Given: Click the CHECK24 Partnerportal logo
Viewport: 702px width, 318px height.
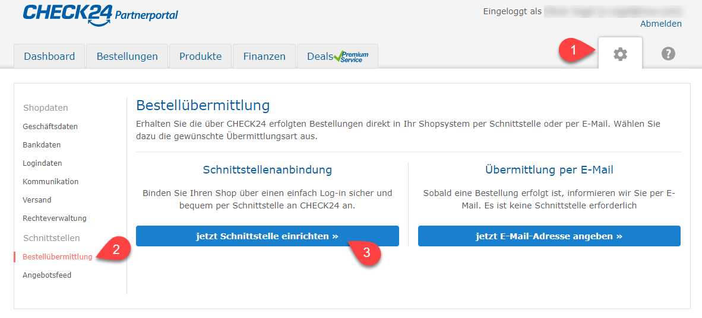Looking at the screenshot, I should (x=100, y=14).
